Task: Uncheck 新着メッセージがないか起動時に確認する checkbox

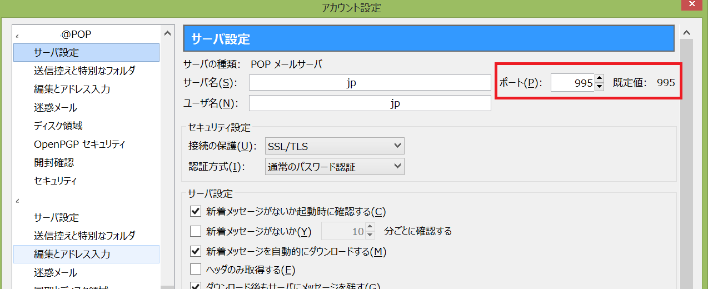Action: (x=195, y=211)
